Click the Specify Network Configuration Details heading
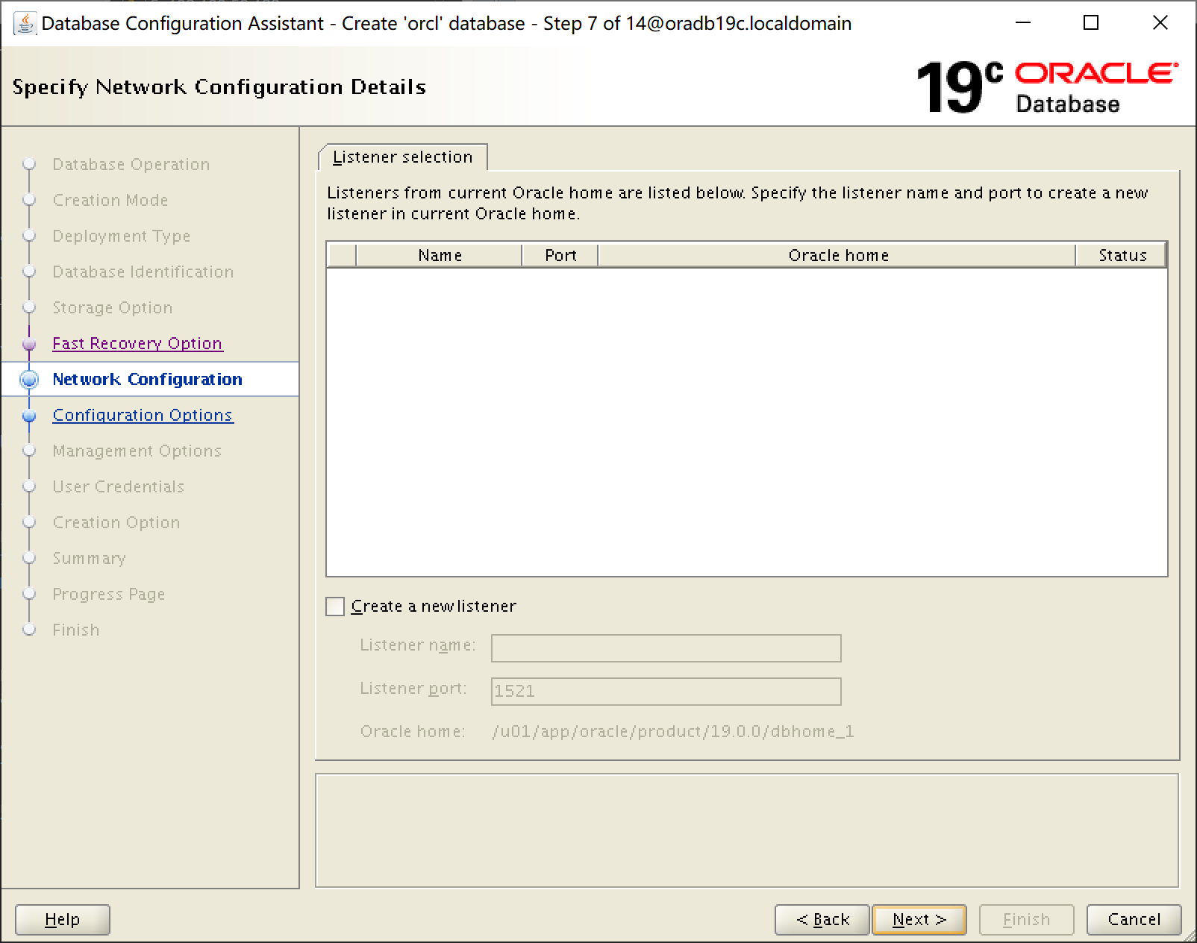This screenshot has width=1197, height=943. (x=219, y=87)
